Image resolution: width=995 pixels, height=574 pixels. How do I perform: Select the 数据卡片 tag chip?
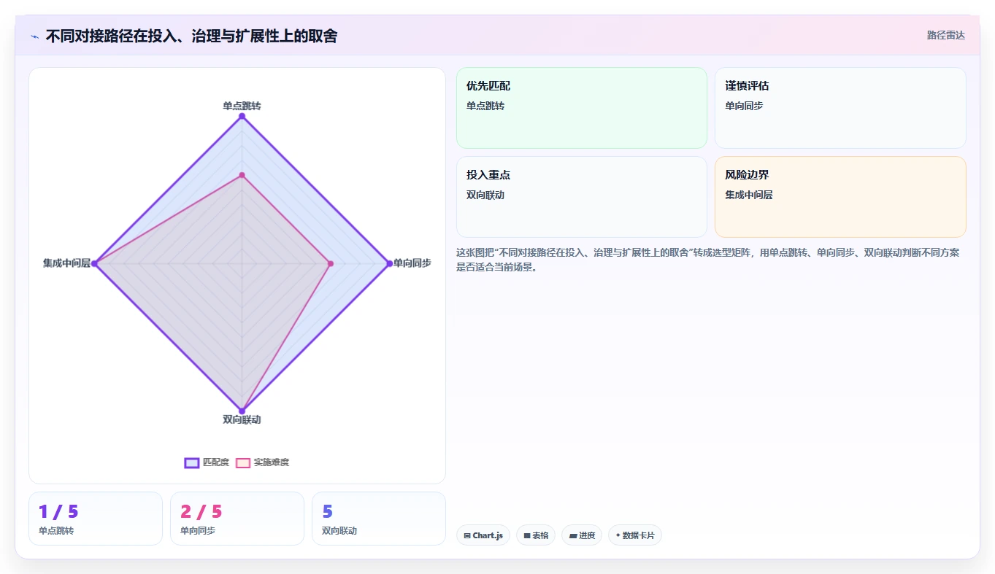point(635,535)
